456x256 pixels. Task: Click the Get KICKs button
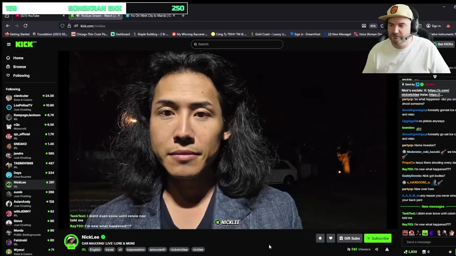443,44
